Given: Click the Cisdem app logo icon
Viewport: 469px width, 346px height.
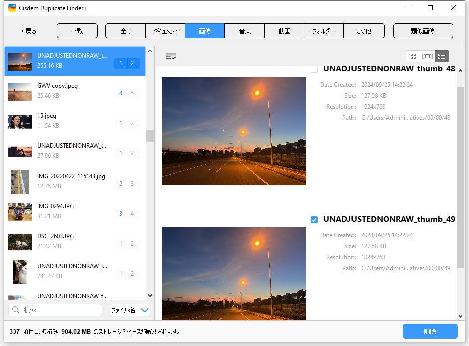Looking at the screenshot, I should [x=12, y=8].
